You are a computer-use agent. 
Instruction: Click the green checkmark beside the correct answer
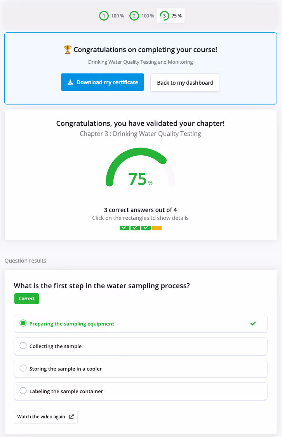253,323
